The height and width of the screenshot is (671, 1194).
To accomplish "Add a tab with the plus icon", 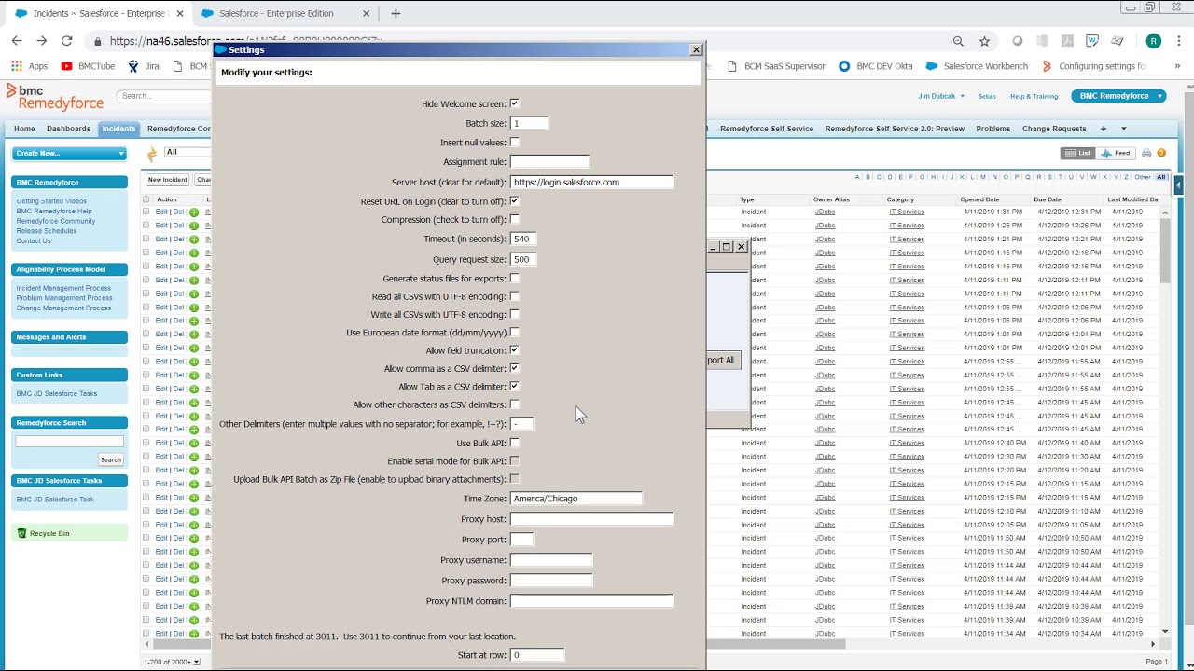I will 1104,129.
